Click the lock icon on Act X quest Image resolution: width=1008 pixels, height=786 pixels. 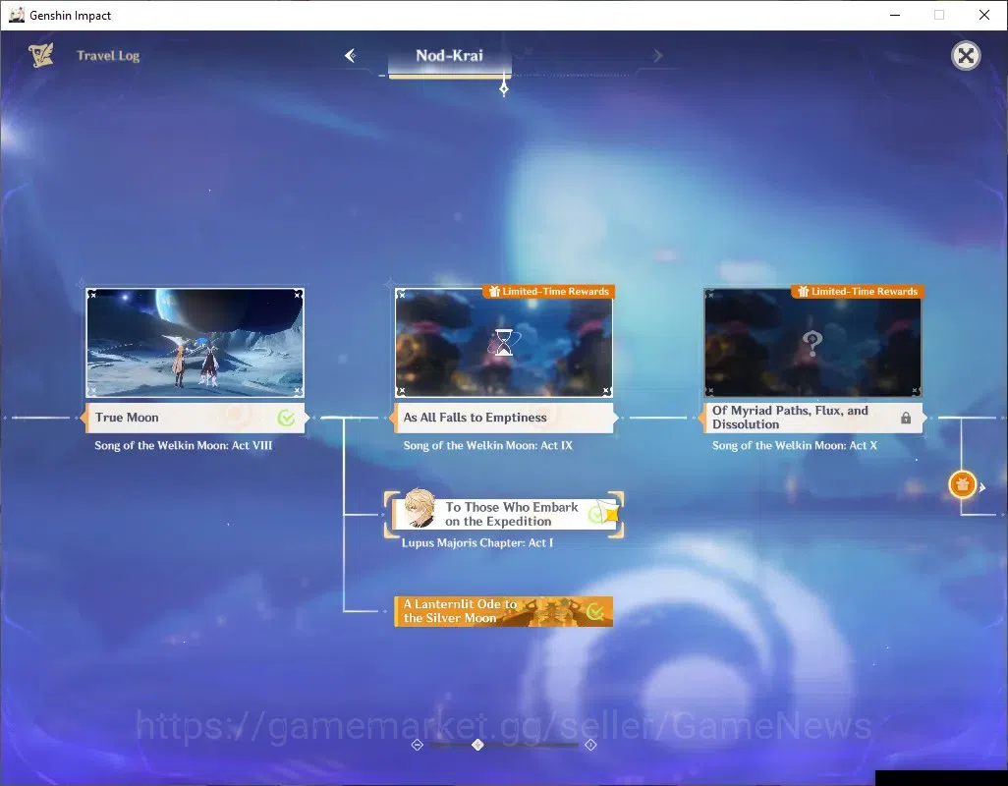(906, 419)
